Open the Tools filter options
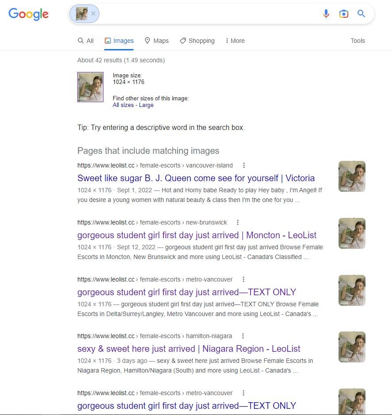The image size is (392, 415). (x=358, y=41)
